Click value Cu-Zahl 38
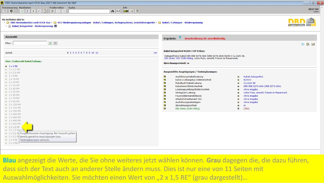Screen dimensions: 324x183 click(249, 83)
